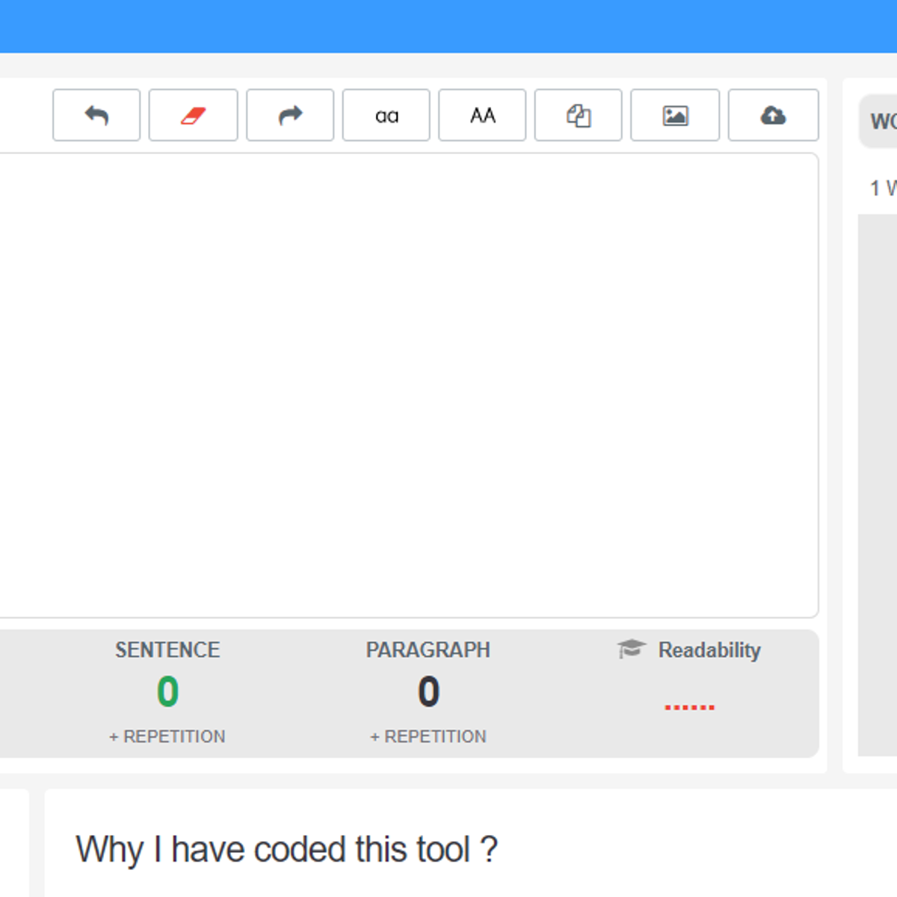Click the cloud upload icon
Viewport: 897px width, 897px height.
point(773,115)
